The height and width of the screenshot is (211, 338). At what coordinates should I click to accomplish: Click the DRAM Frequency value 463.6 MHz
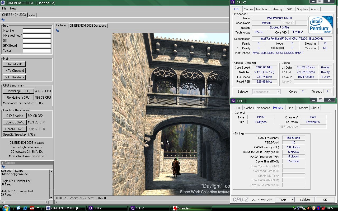[293, 138]
